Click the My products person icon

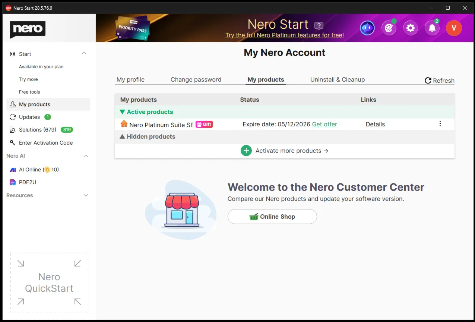13,104
